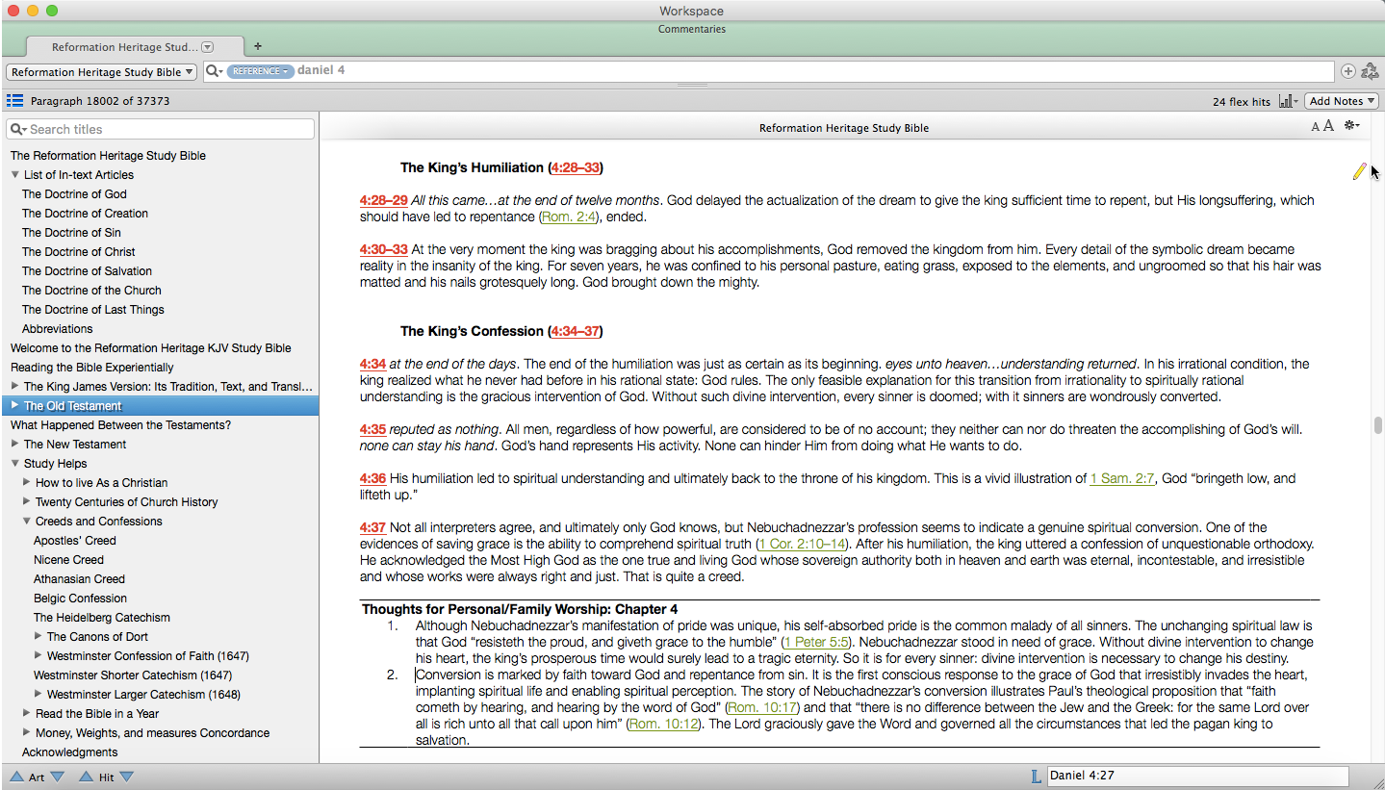This screenshot has width=1385, height=790.
Task: Follow the Rom. 2:4 reference link
Action: [x=571, y=217]
